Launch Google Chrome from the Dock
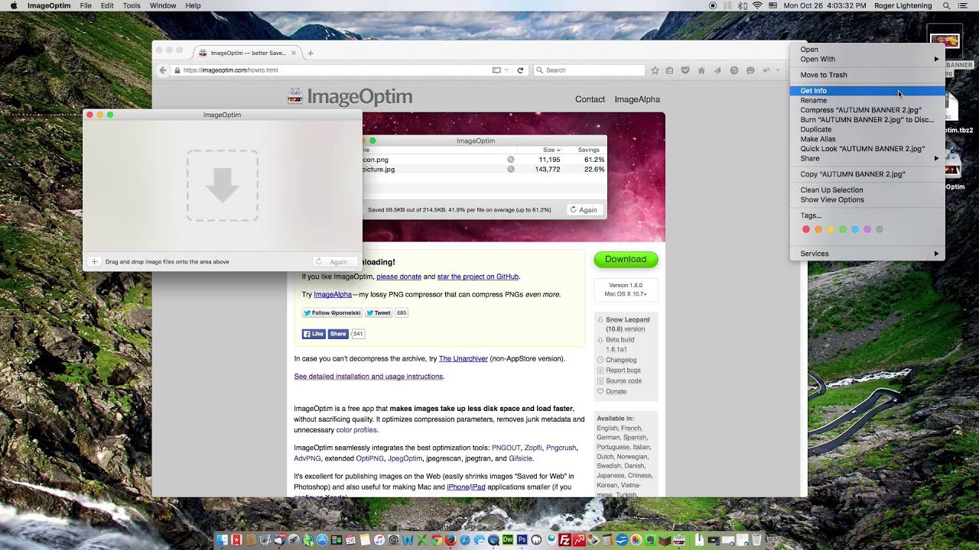Viewport: 979px width, 550px height. [437, 539]
